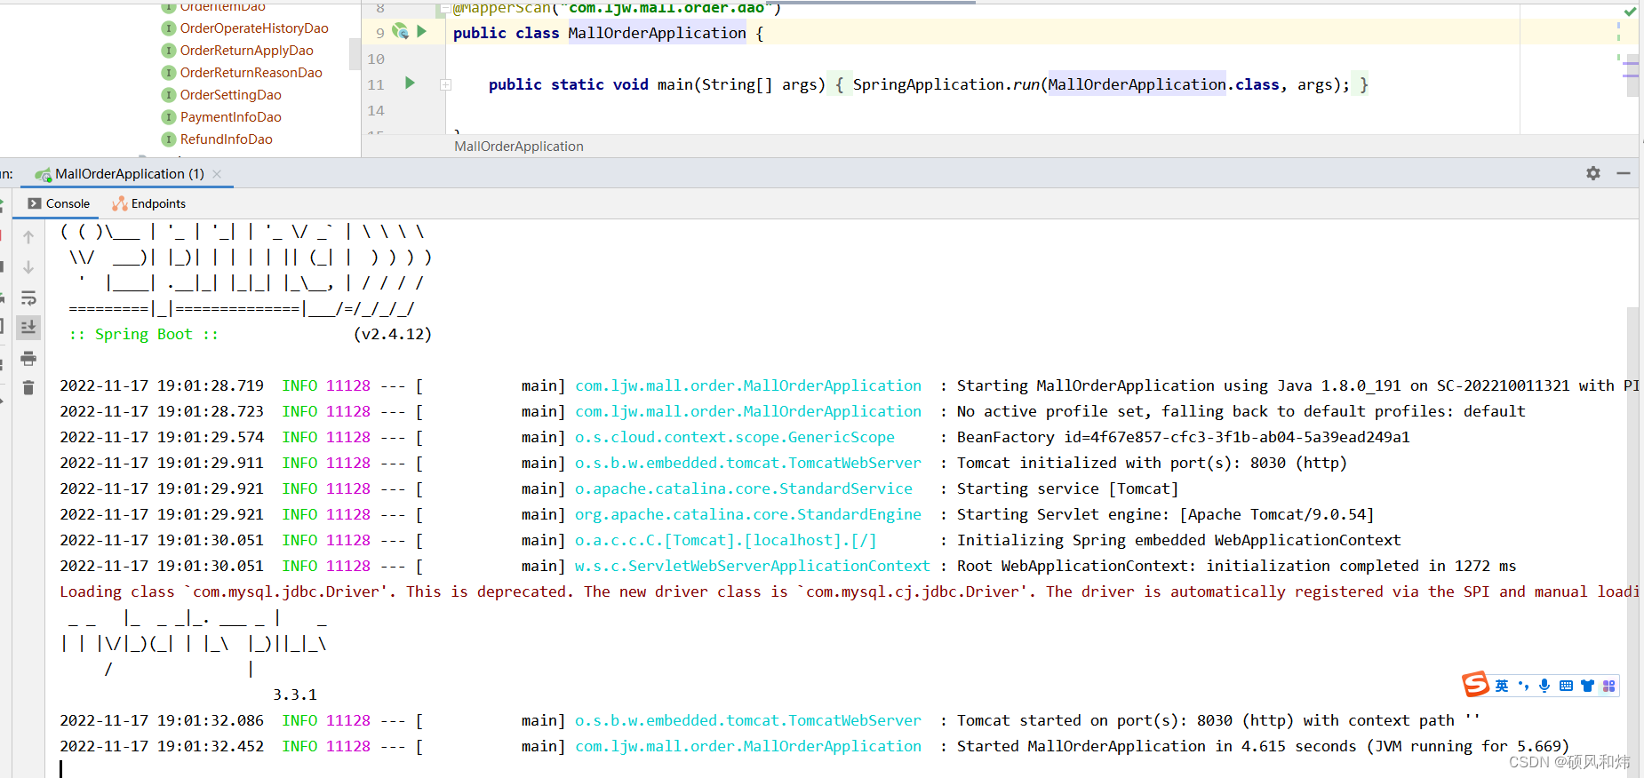Click the run arrow beside the main method
Viewport: 1644px width, 778px height.
coord(410,83)
